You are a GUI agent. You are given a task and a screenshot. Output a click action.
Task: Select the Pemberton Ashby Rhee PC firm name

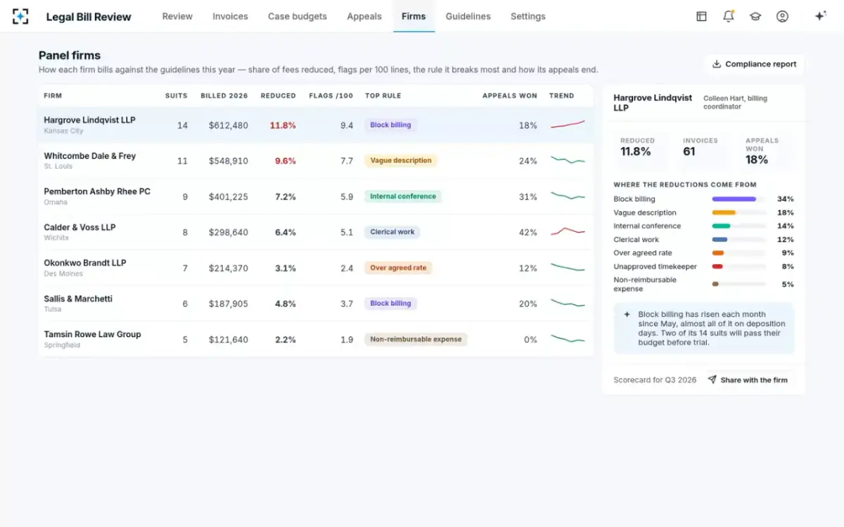pos(97,191)
